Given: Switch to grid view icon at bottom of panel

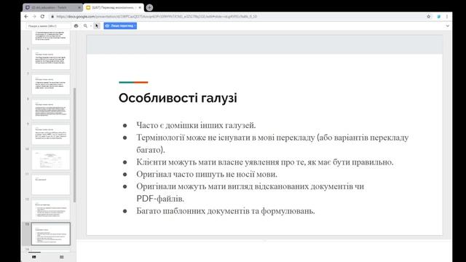Looking at the screenshot, I should click(x=61, y=257).
